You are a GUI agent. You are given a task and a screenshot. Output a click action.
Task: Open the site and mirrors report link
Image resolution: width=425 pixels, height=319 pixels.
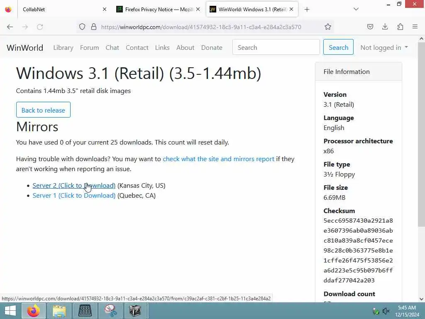tap(218, 159)
